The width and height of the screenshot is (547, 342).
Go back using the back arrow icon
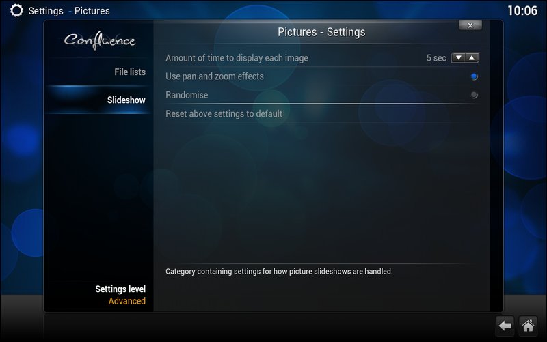point(505,326)
